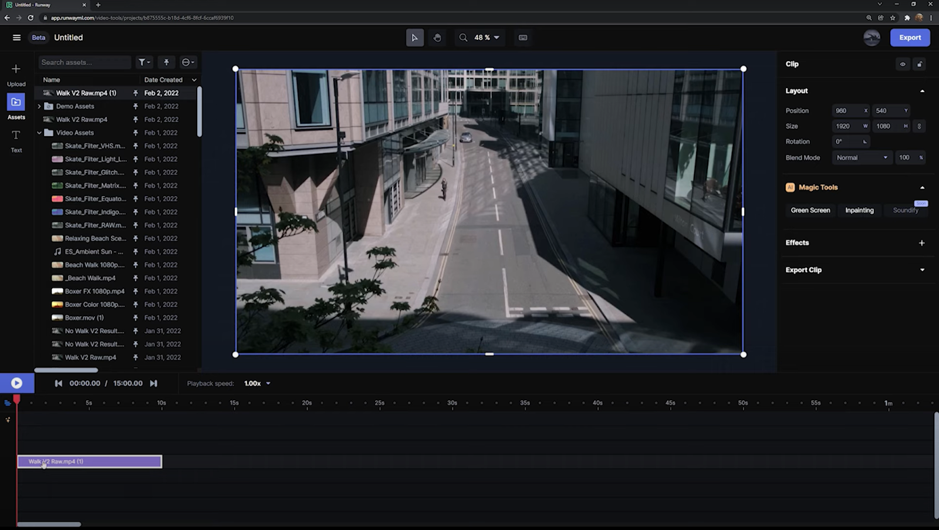Viewport: 939px width, 530px height.
Task: Edit Size width value 1920
Action: [850, 126]
